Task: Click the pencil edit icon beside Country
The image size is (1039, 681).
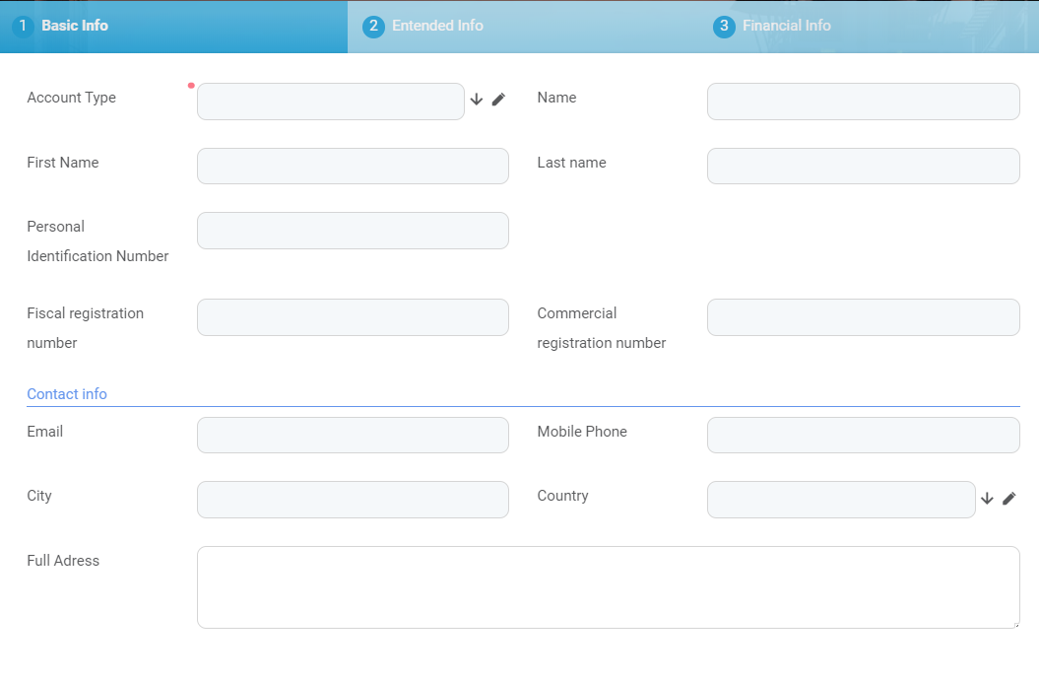Action: coord(1008,499)
